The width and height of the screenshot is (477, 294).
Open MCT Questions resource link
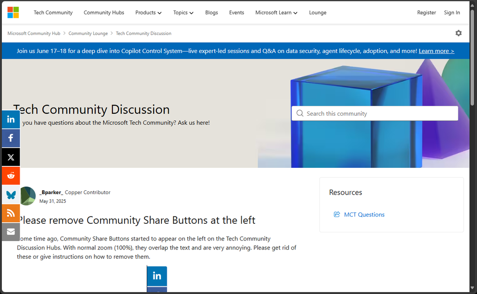[x=364, y=214]
